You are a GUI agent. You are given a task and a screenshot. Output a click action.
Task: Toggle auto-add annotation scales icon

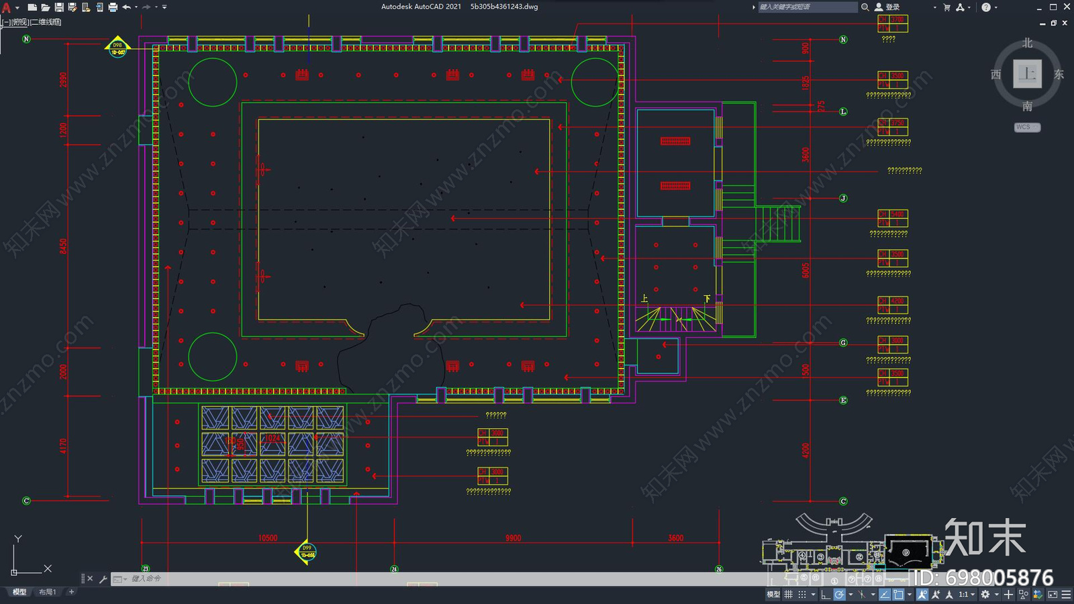(x=936, y=594)
